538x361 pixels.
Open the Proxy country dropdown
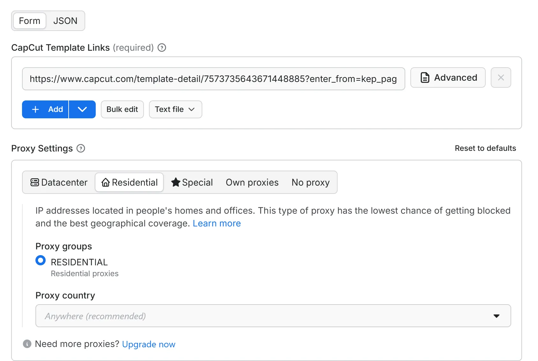(273, 316)
